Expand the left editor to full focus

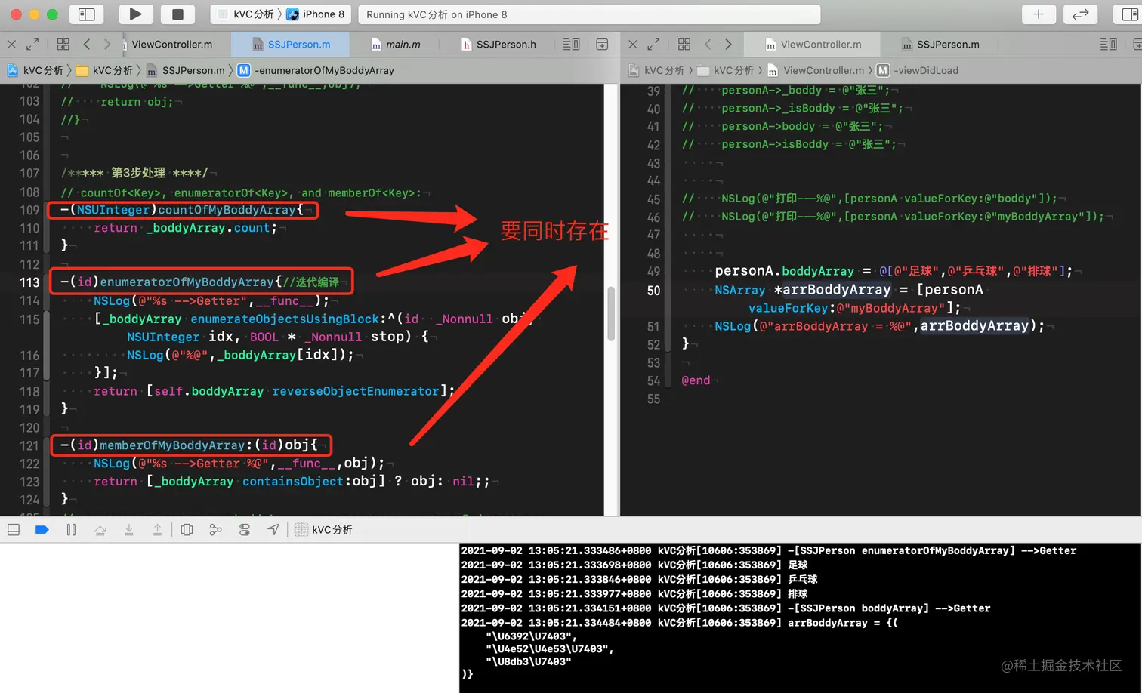(x=32, y=45)
